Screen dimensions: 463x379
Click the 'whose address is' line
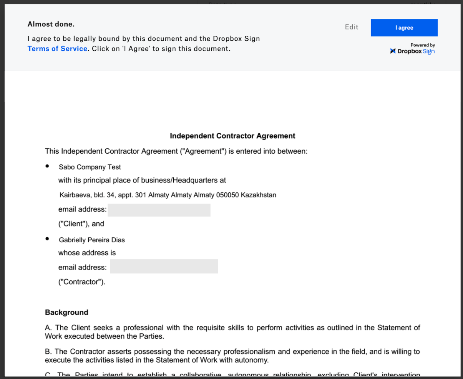tap(87, 253)
